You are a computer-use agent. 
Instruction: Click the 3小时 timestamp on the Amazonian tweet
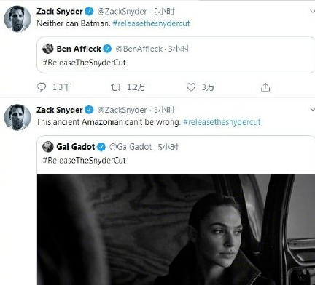pos(164,110)
